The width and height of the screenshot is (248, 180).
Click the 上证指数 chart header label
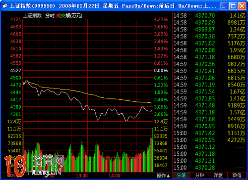32,16
